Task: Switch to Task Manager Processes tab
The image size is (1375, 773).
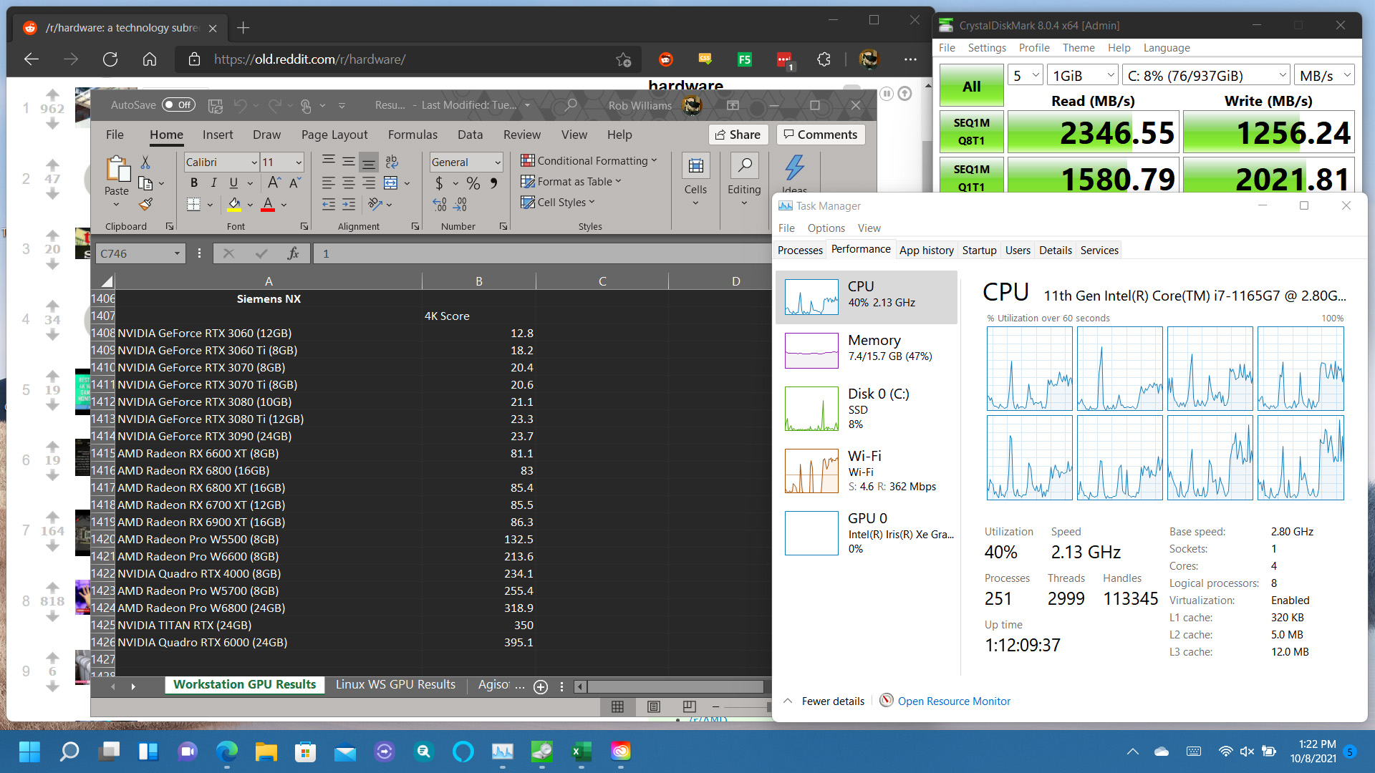Action: click(800, 250)
